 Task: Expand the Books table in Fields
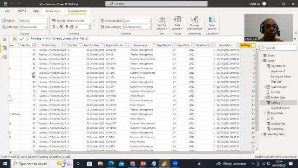[x=262, y=56]
